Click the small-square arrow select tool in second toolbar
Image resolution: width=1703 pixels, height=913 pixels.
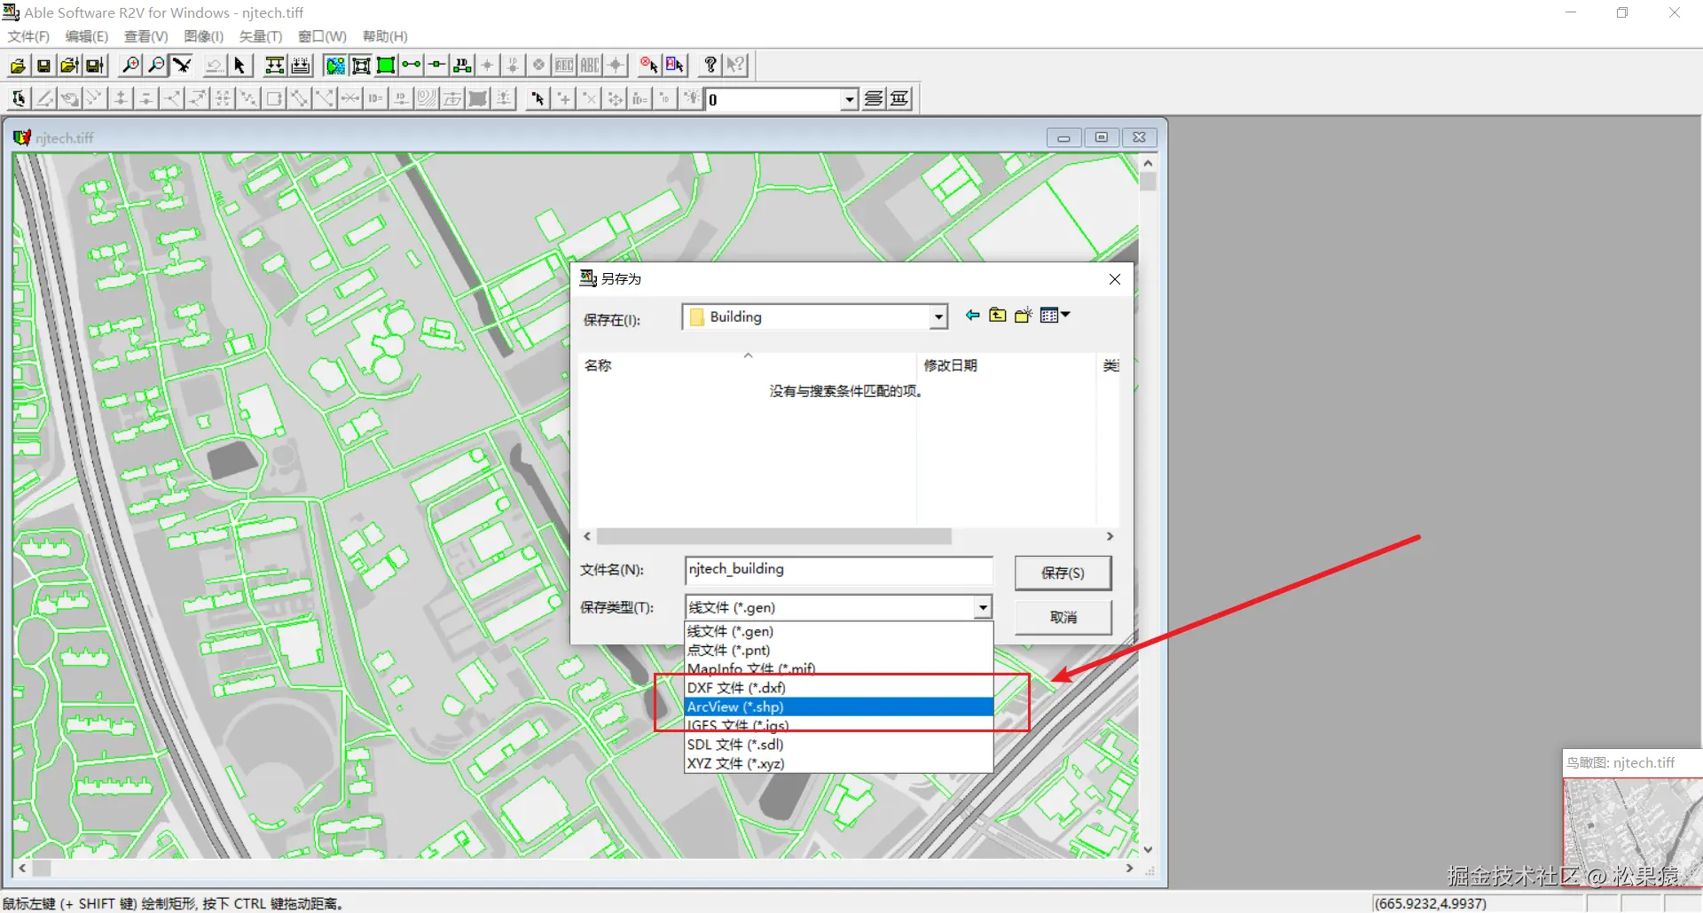(538, 98)
